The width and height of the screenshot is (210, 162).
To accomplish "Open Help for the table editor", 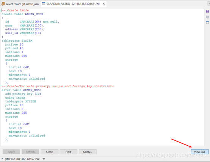I will coord(69,152).
